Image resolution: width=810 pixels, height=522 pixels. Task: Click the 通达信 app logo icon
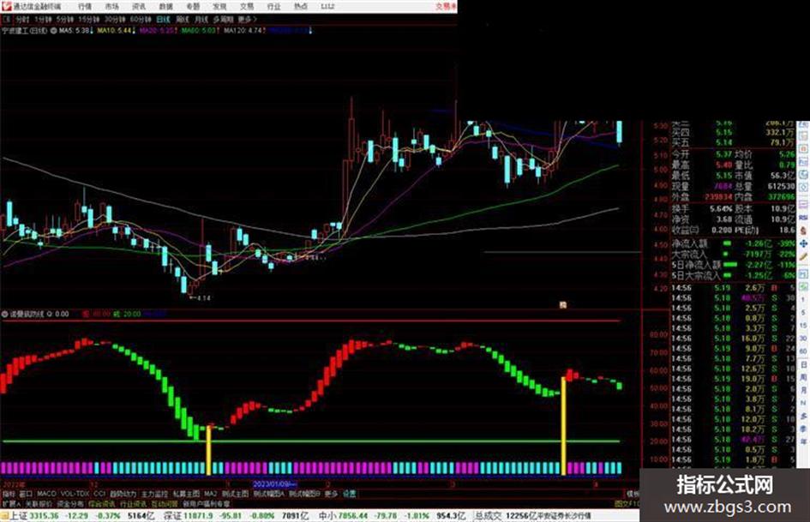coord(6,6)
